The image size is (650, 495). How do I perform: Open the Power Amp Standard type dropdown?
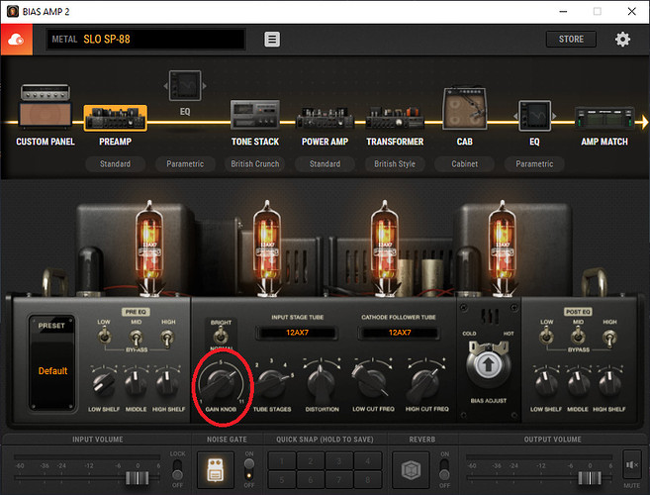(x=325, y=164)
